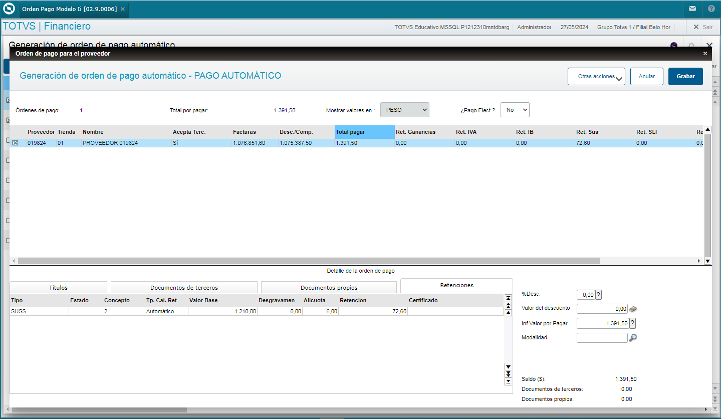Click the Anular button
Viewport: 721px width, 419px height.
(x=647, y=77)
